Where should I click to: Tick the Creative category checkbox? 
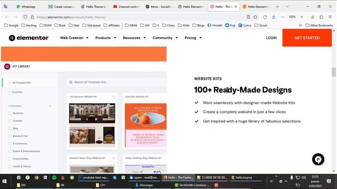tap(10, 121)
